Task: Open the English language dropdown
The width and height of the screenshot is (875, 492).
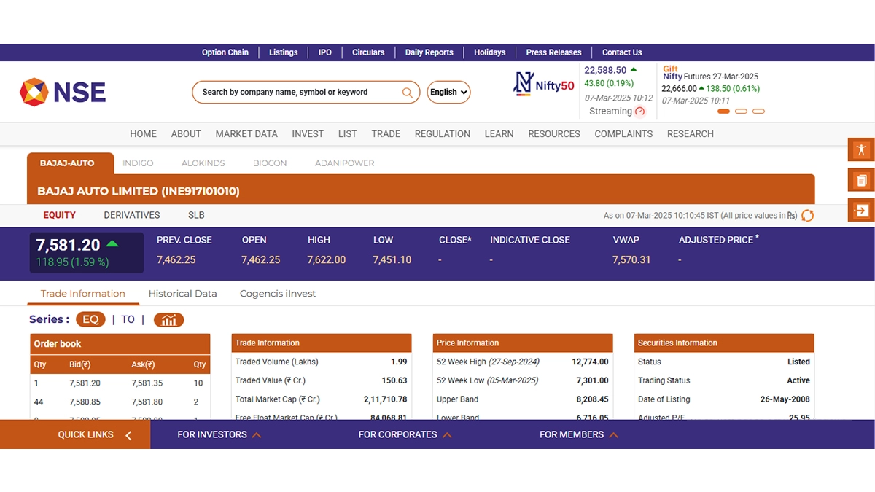Action: tap(448, 93)
